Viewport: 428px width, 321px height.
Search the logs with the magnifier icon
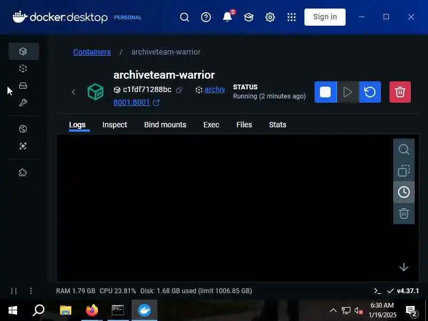pyautogui.click(x=404, y=149)
